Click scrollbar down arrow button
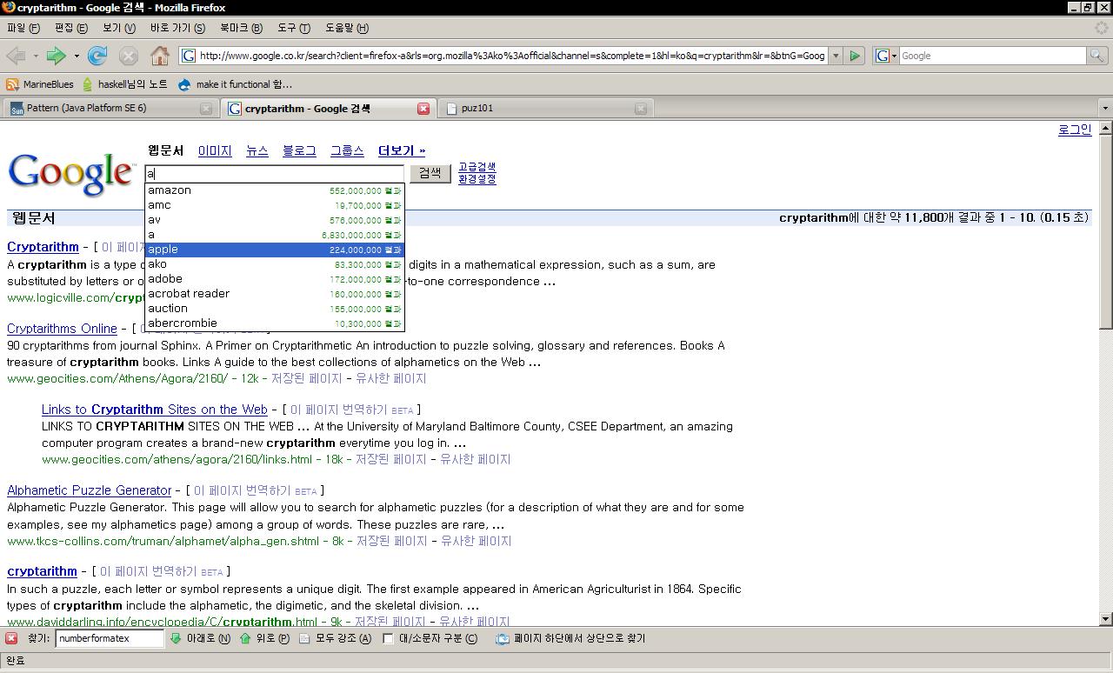This screenshot has width=1113, height=673. tap(1105, 619)
